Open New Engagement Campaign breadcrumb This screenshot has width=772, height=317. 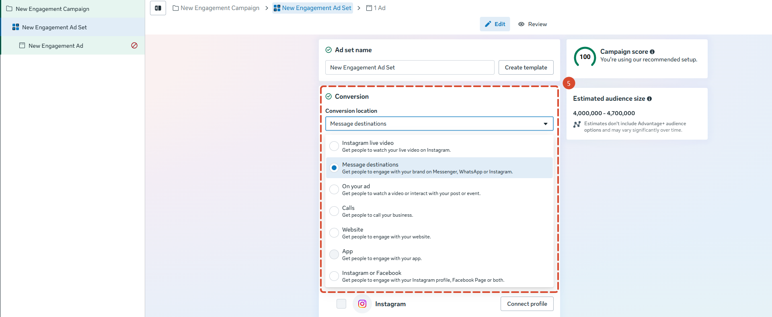[x=216, y=8]
